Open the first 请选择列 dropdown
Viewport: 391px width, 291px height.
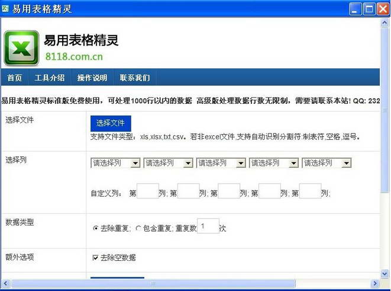(x=115, y=163)
